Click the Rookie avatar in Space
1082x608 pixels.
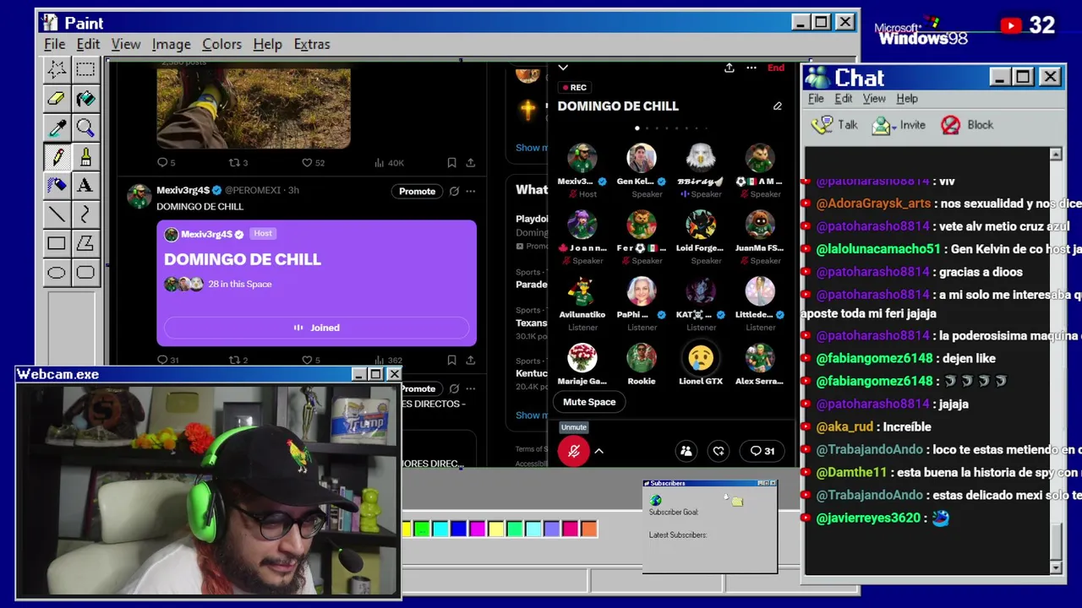[642, 358]
